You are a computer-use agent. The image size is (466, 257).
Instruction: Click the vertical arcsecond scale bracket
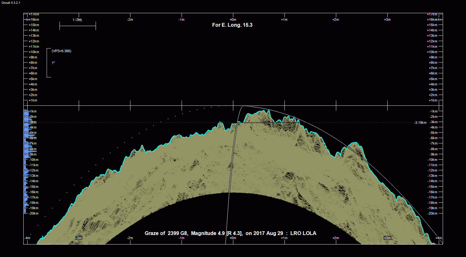[49, 63]
